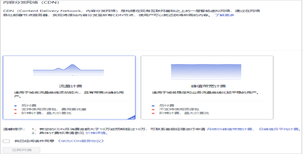This screenshot has width=303, height=154.
Task: Click the 不支持使用资源包 text
Action: 179,109
